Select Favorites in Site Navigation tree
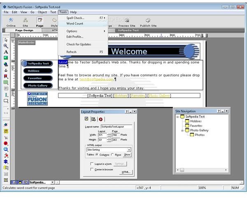 [196, 126]
